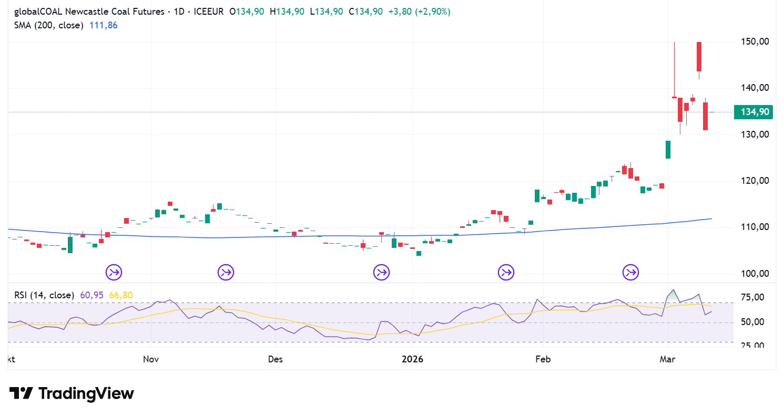Click the contract rollover icon in late October
Screen dimensions: 784x417
click(x=114, y=272)
